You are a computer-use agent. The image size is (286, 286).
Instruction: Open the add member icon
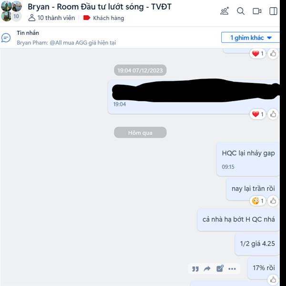pyautogui.click(x=225, y=11)
